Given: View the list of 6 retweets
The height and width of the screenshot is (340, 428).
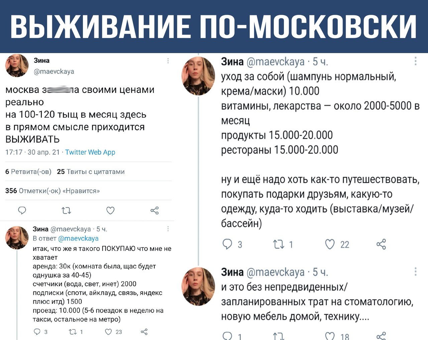Looking at the screenshot, I should coord(28,172).
